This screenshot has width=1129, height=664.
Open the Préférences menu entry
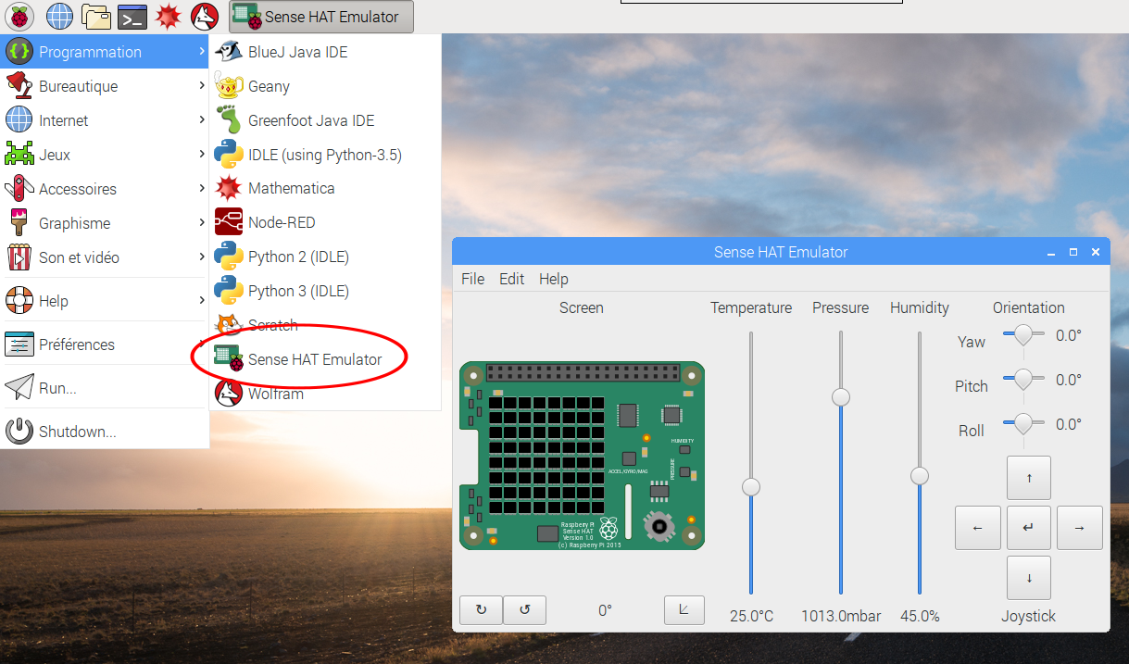pyautogui.click(x=105, y=345)
